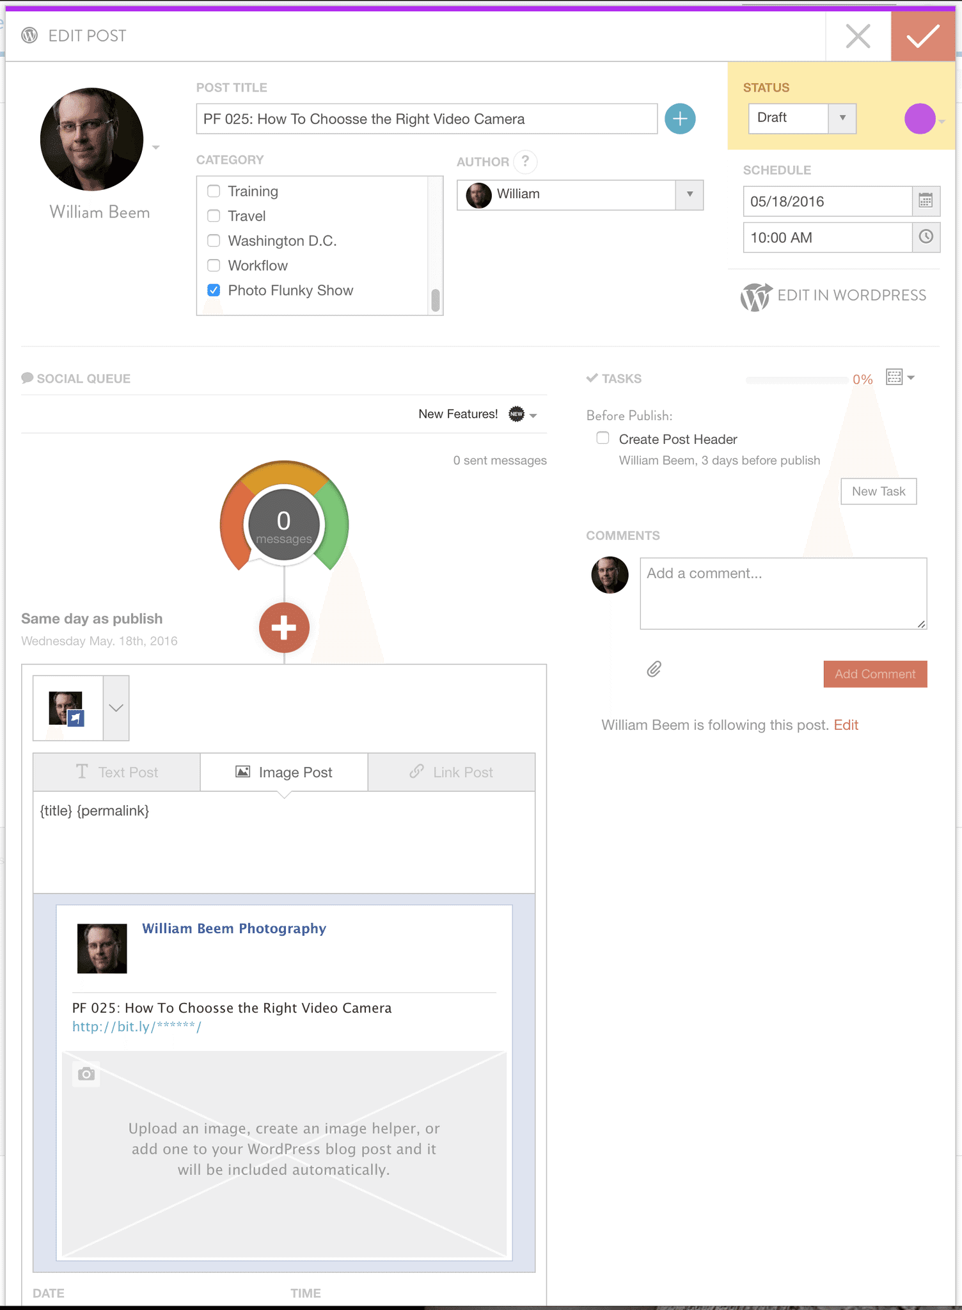Open the Edit in WordPress link
This screenshot has width=962, height=1310.
(851, 295)
